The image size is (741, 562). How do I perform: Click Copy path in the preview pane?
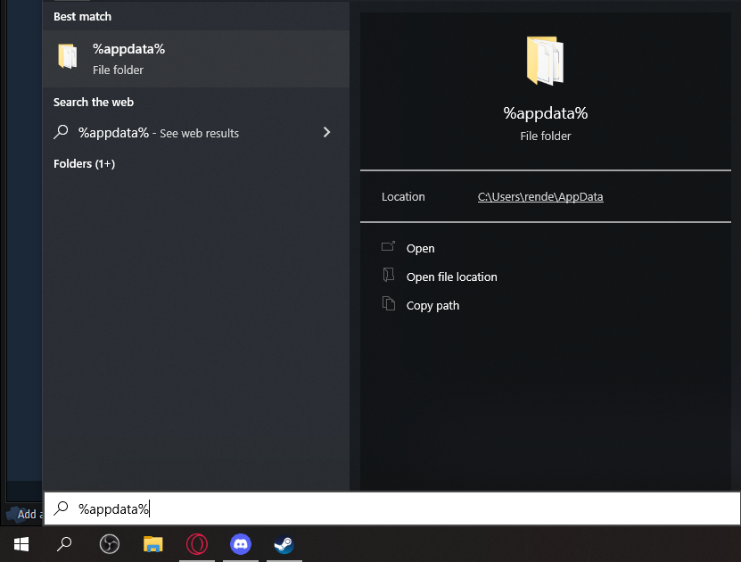click(432, 306)
